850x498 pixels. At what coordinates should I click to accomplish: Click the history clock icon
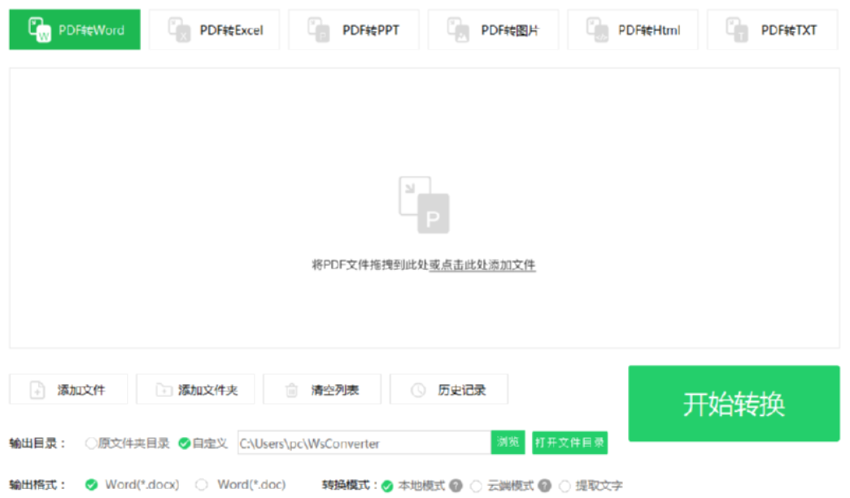419,390
